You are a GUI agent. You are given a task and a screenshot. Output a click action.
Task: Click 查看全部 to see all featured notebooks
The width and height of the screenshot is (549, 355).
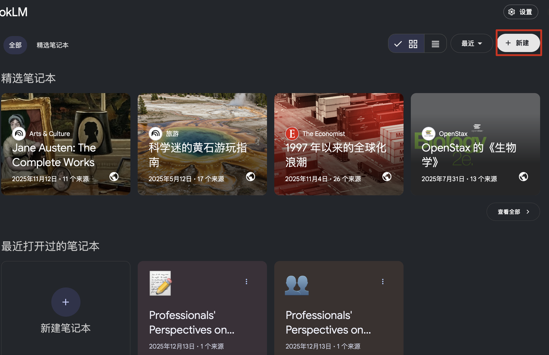point(513,212)
